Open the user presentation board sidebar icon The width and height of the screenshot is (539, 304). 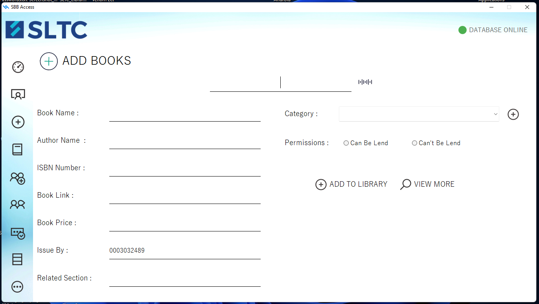[18, 95]
